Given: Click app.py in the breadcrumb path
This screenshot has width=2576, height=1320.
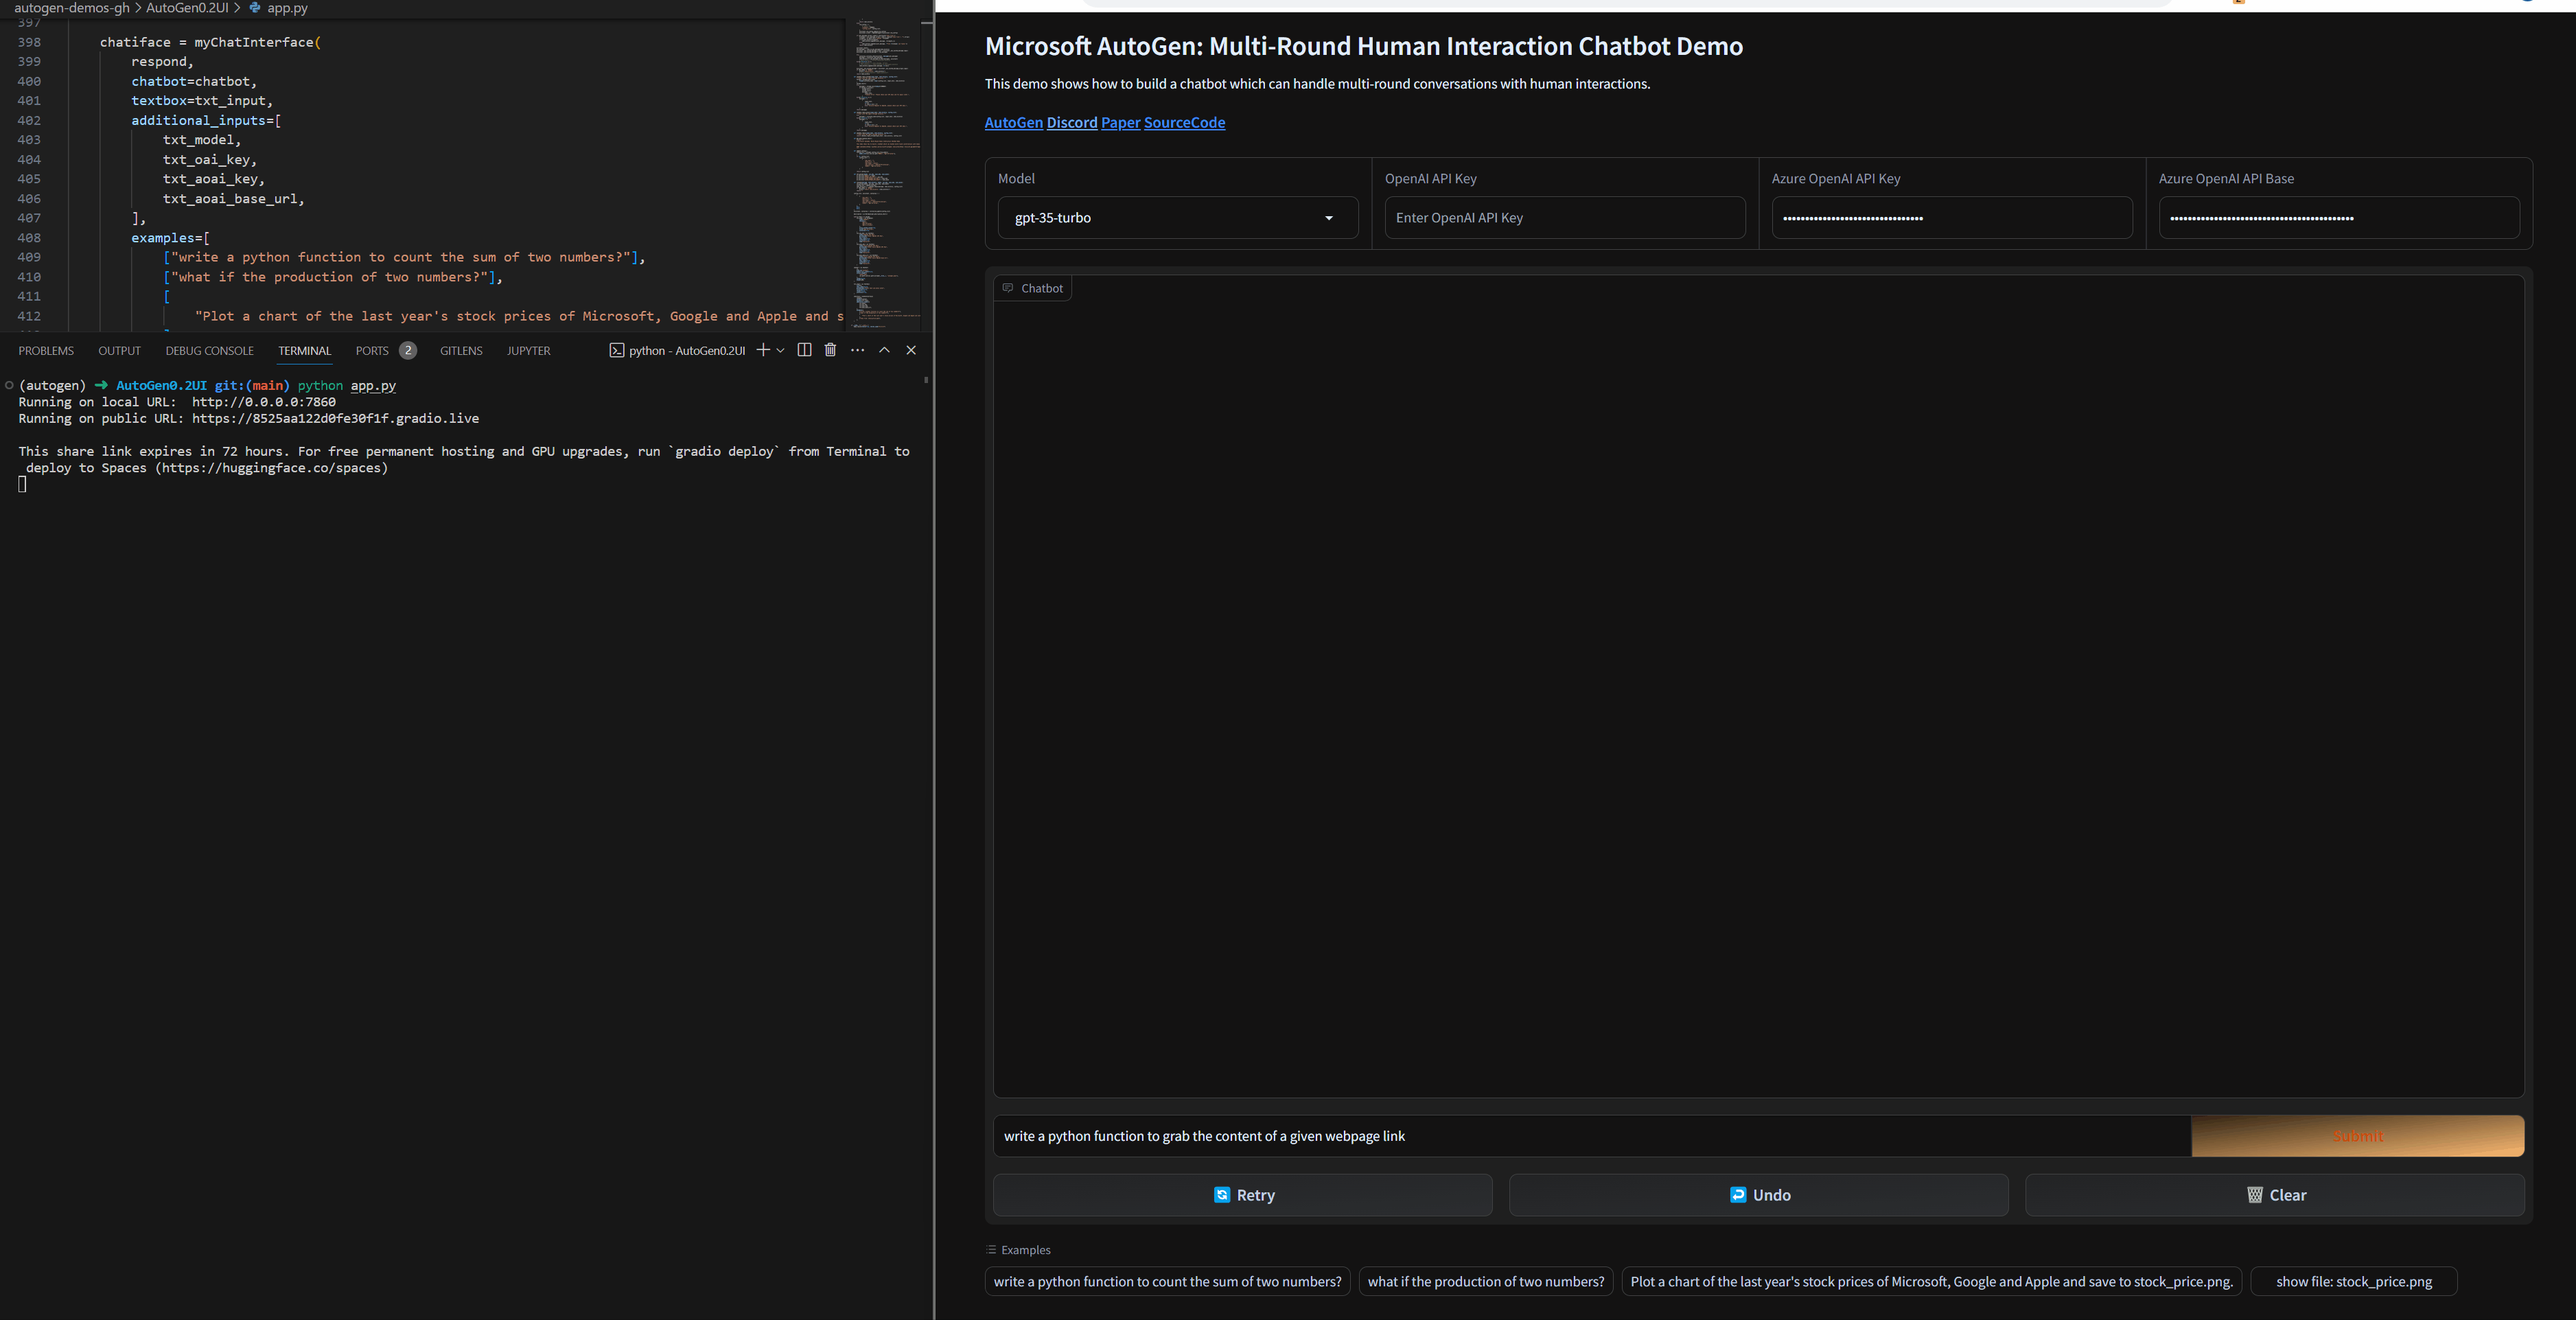Looking at the screenshot, I should click(287, 8).
